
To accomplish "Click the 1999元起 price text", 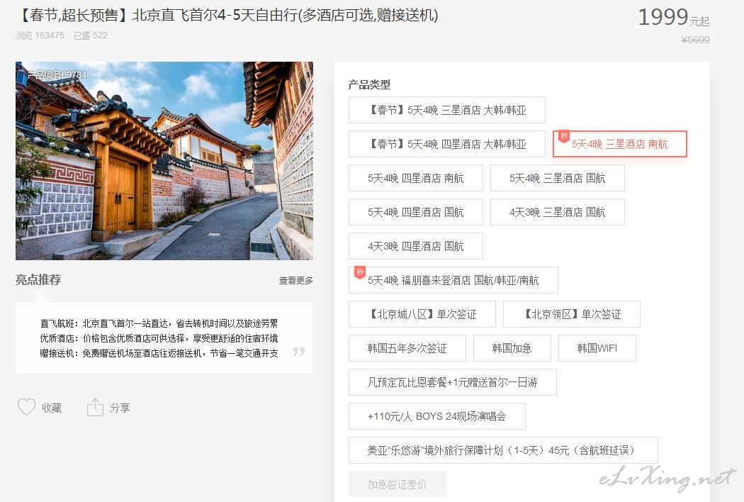I will (673, 18).
